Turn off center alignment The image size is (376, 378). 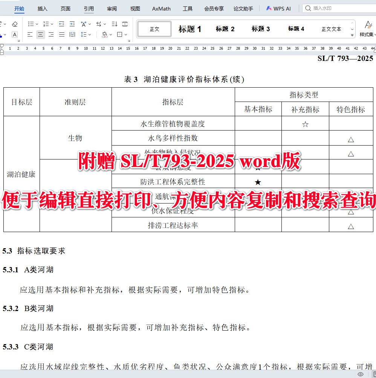tap(41, 35)
